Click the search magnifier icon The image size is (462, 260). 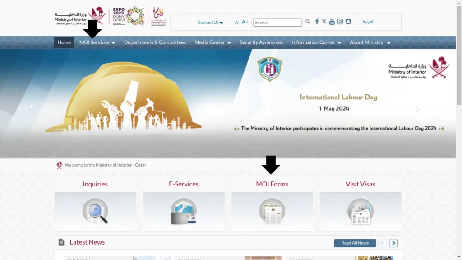click(308, 21)
